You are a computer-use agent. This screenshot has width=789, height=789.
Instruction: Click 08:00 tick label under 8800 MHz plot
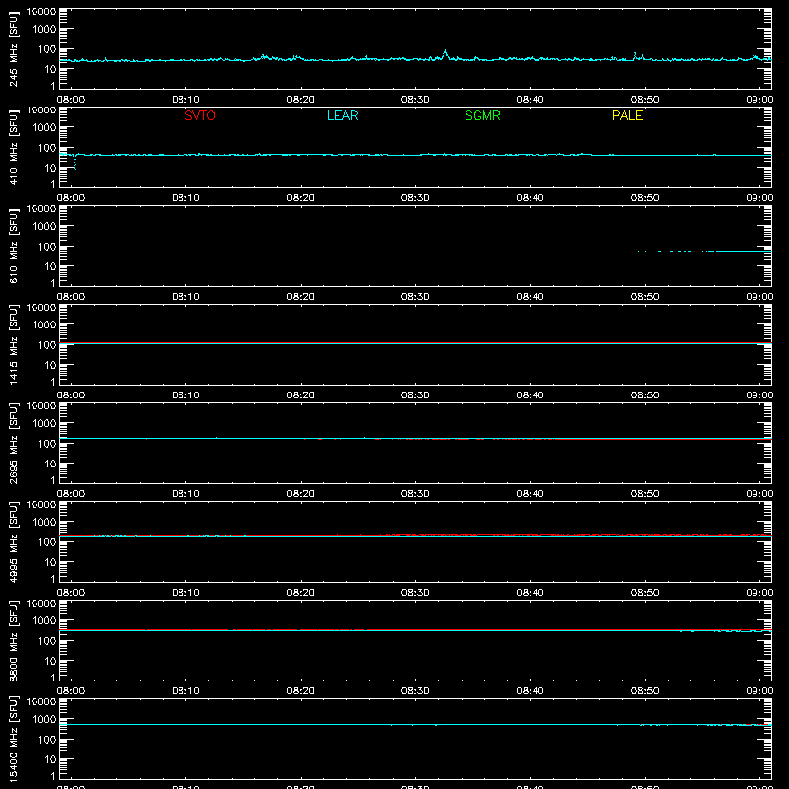pos(71,691)
